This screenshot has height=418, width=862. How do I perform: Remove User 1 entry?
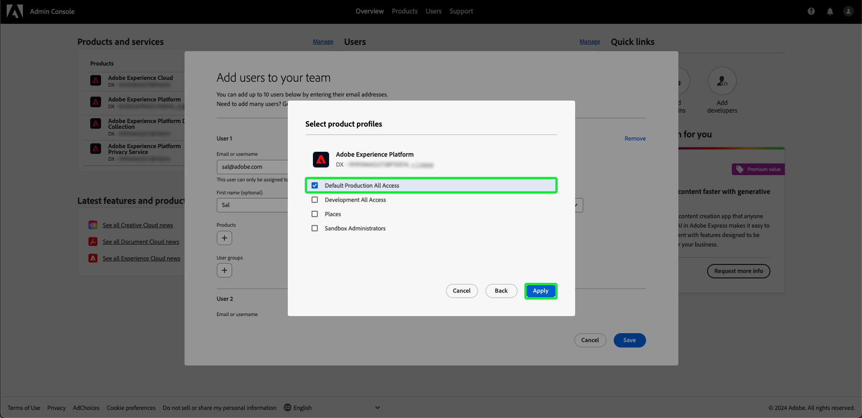tap(635, 139)
